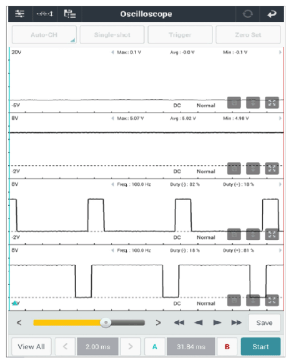The width and height of the screenshot is (291, 363).
Task: Select the Single-shot mode
Action: click(x=112, y=35)
